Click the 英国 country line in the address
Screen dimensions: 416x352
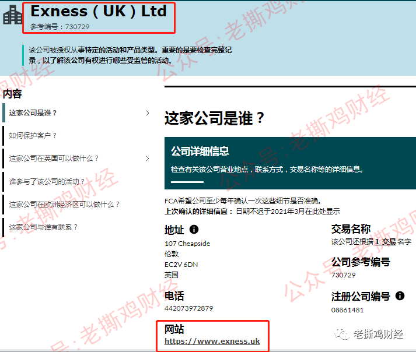(x=172, y=275)
